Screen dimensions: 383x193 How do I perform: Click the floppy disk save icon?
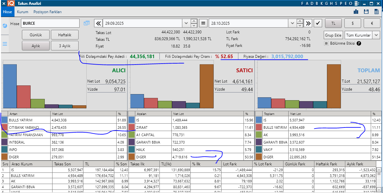(x=366, y=12)
